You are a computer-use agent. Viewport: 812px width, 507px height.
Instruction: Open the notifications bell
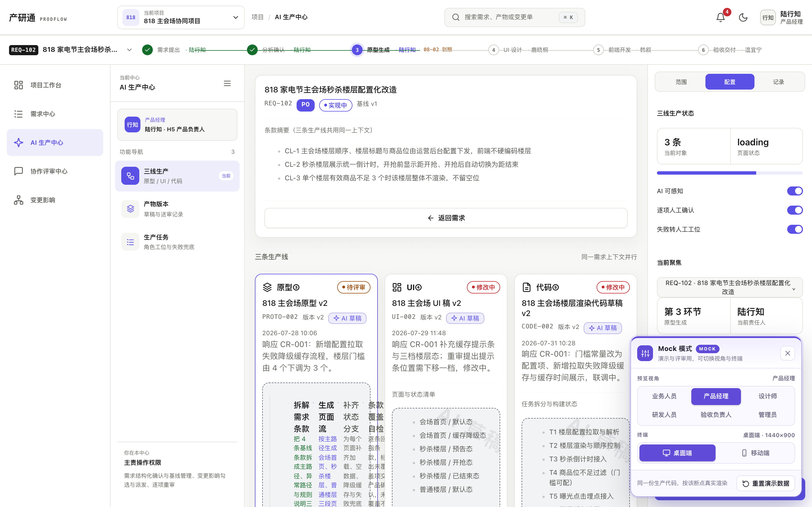[x=720, y=17]
